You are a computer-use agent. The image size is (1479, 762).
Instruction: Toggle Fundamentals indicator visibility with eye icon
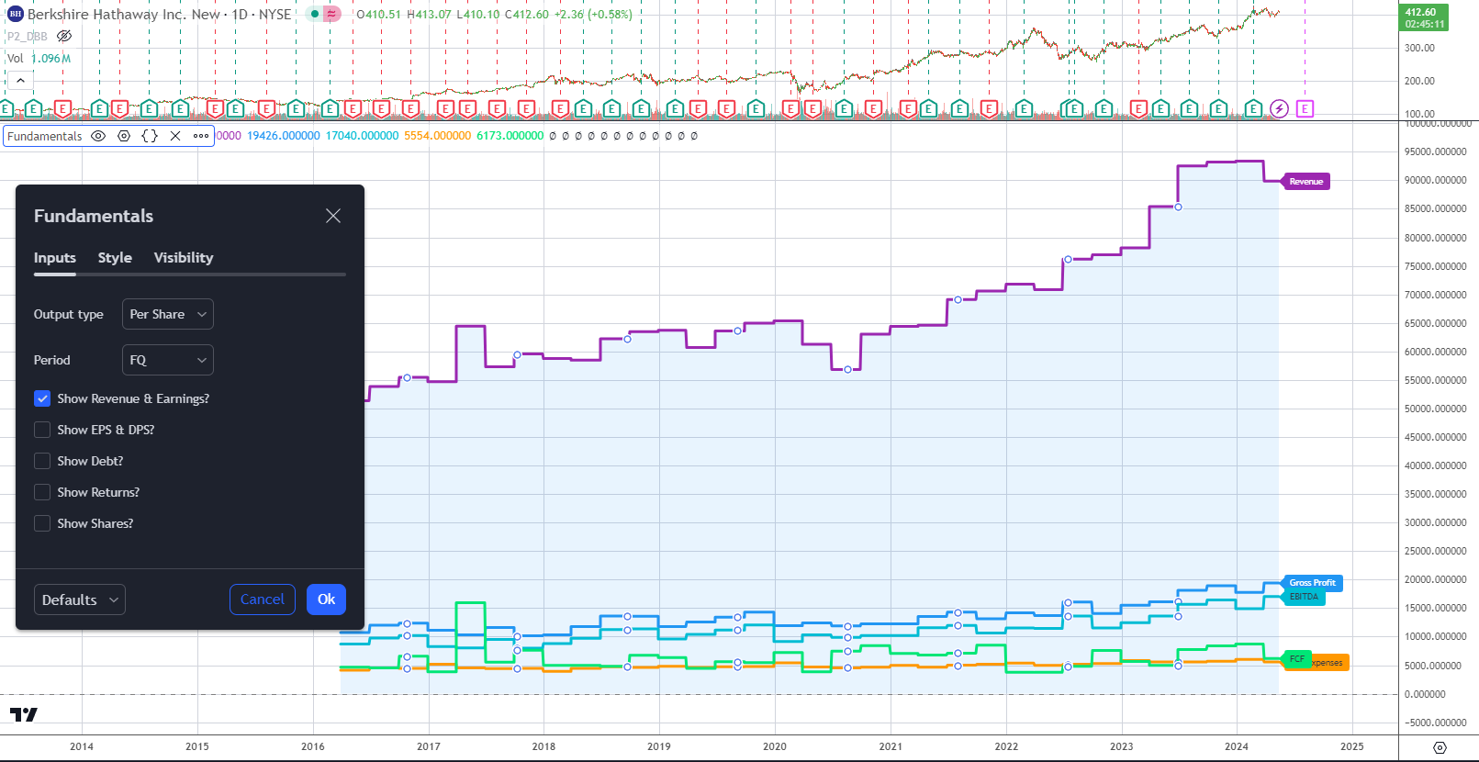coord(98,136)
